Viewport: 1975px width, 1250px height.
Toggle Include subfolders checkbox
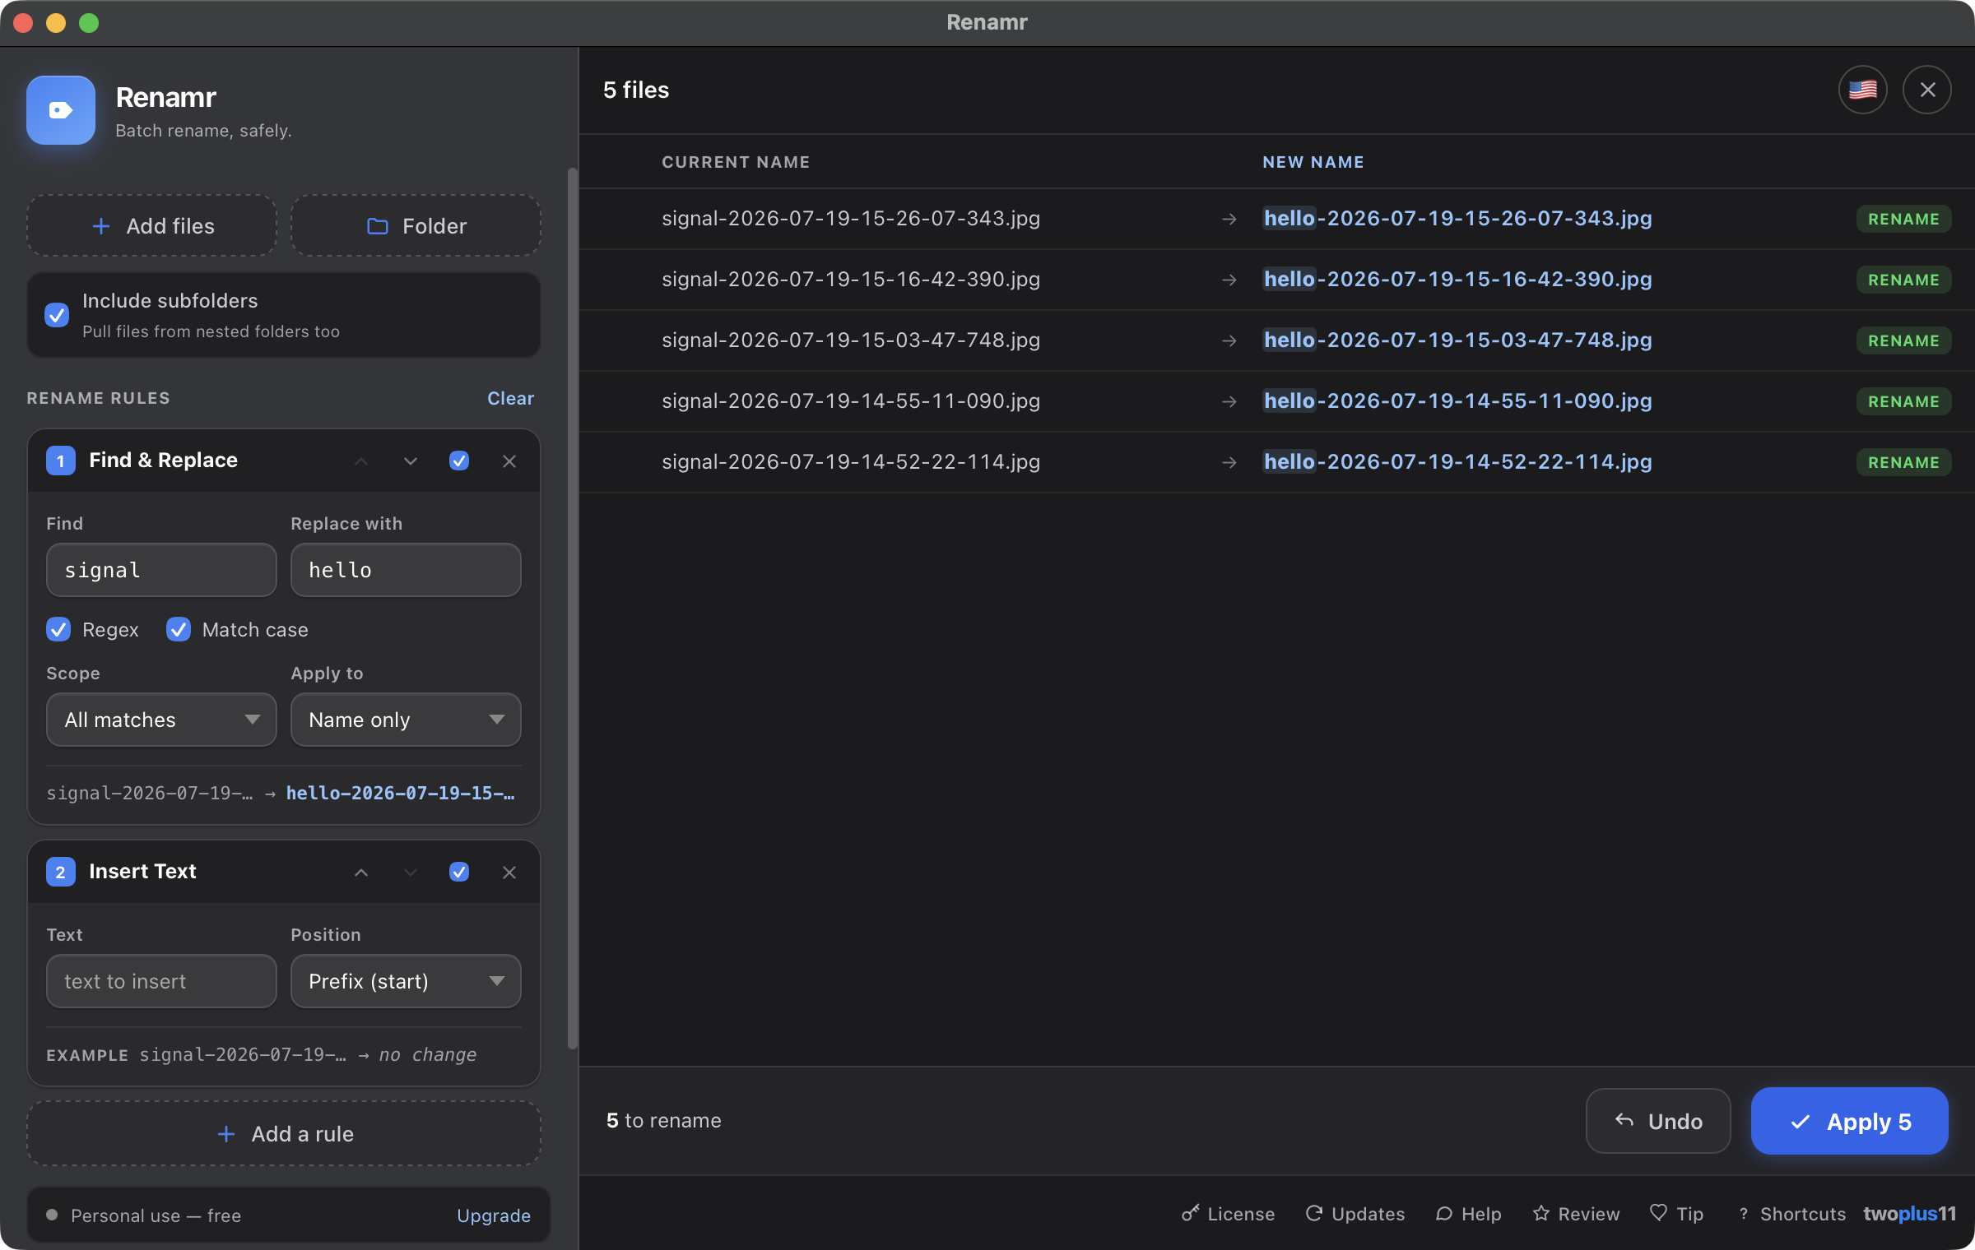57,315
